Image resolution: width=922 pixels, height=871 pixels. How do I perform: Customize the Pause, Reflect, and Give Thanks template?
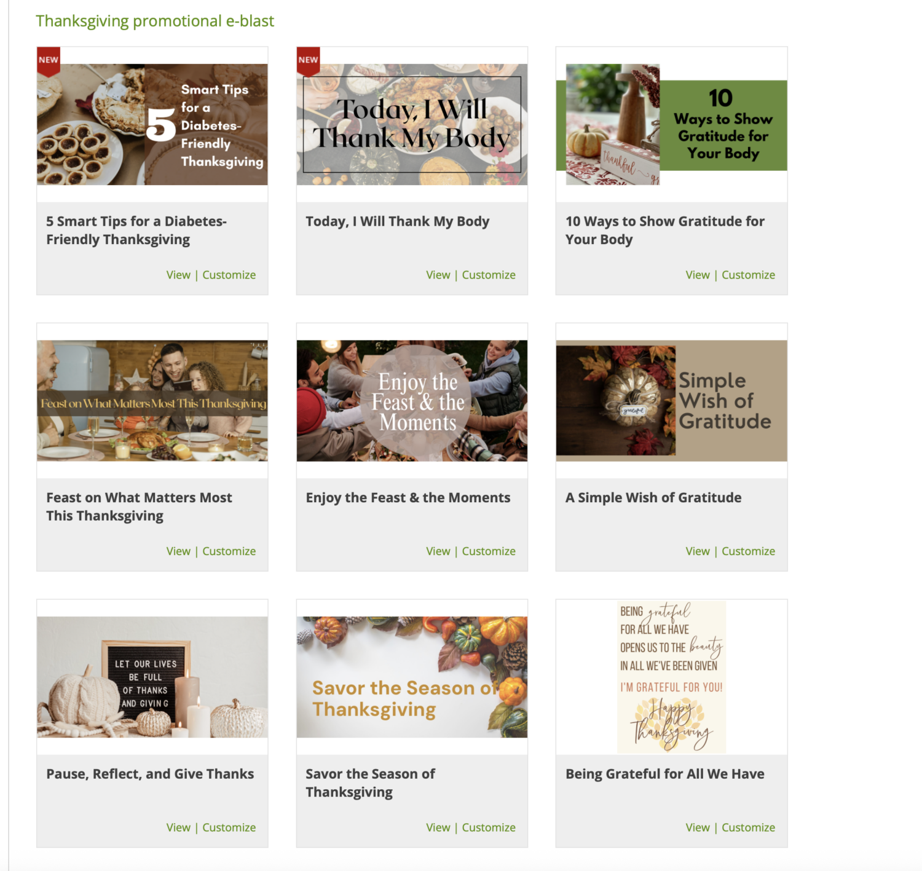click(x=229, y=827)
